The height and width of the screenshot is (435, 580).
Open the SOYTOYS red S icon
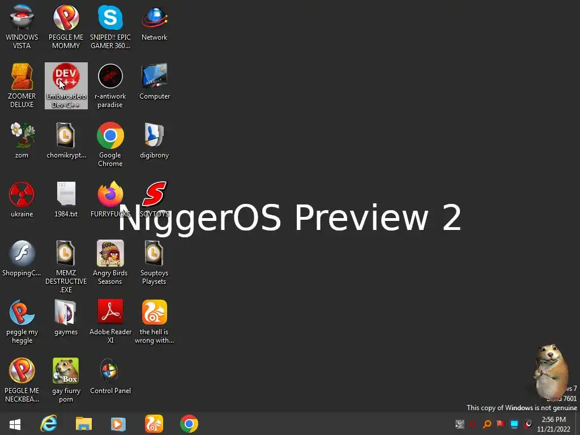tap(154, 199)
